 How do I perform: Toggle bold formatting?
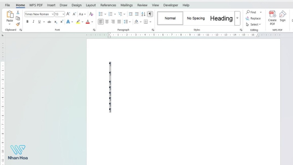coord(27,22)
